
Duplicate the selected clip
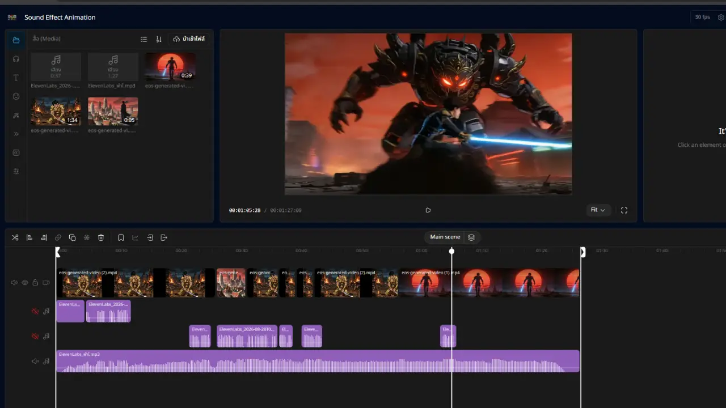point(72,237)
